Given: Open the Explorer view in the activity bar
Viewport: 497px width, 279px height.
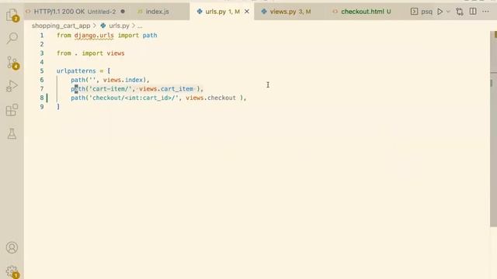Looking at the screenshot, I should (x=12, y=15).
